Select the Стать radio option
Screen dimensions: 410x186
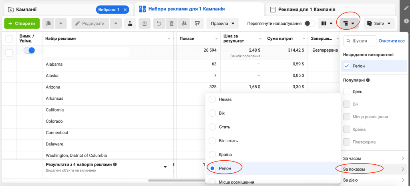[212, 127]
